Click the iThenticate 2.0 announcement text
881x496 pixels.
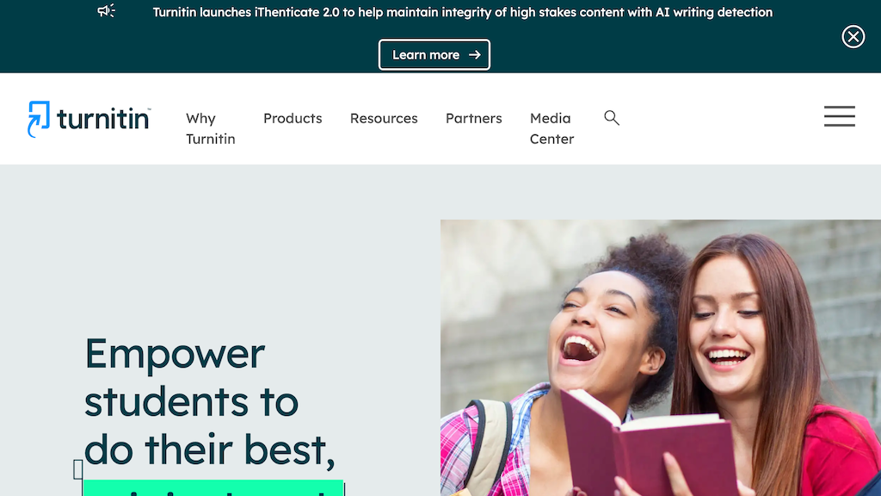pos(462,12)
